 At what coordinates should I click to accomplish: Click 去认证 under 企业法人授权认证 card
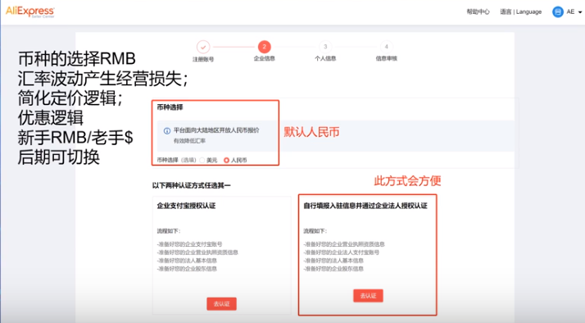click(368, 296)
